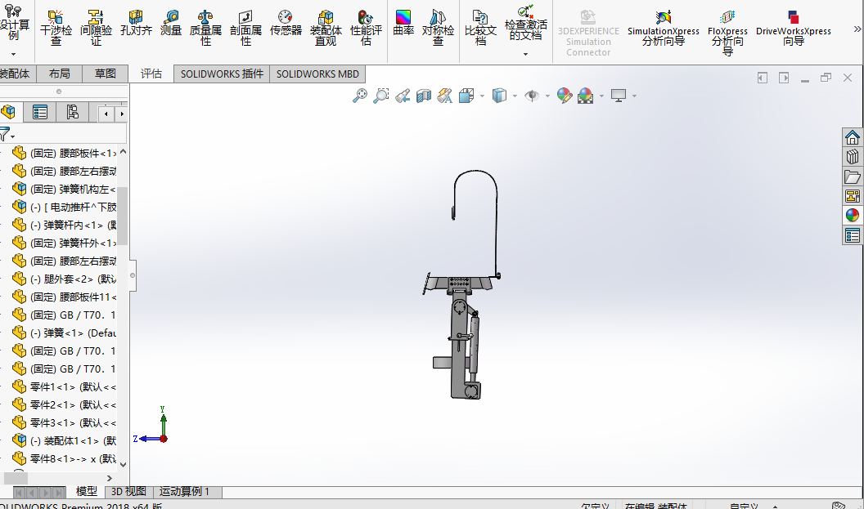
Task: Open the 干涉检查 interference detection tool
Action: tap(56, 28)
